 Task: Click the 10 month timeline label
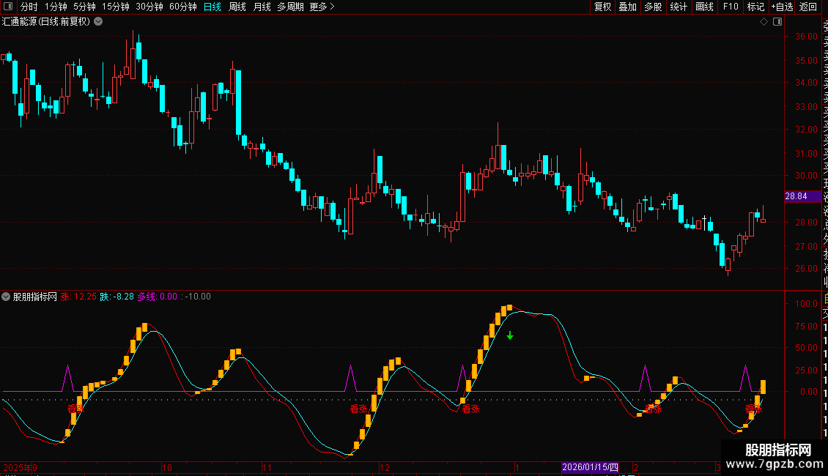tap(167, 467)
